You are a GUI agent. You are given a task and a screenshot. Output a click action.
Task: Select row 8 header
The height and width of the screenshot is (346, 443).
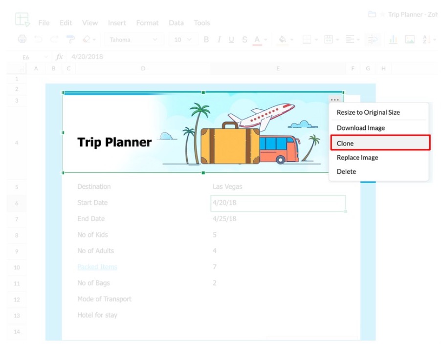[17, 235]
